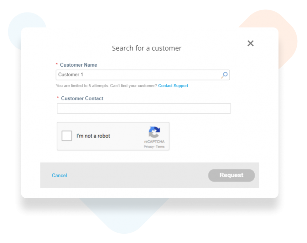Click the grey Request button
Screen dimensions: 307x243
[232, 175]
